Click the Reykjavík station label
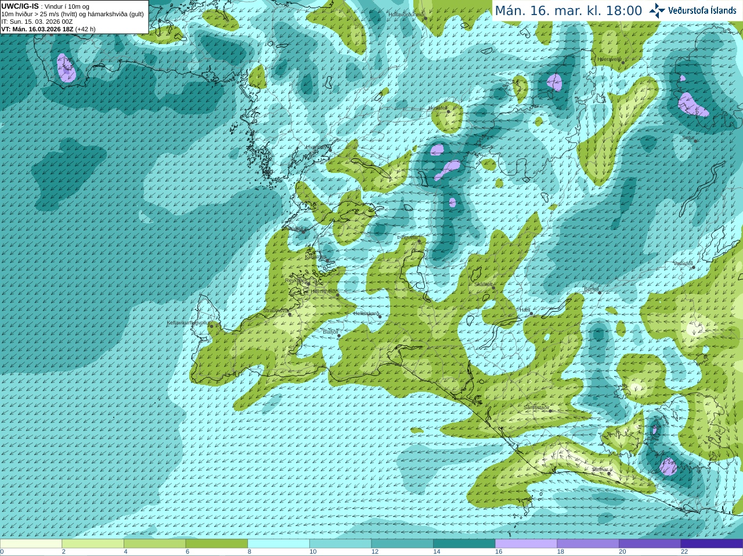Image resolution: width=743 pixels, height=556 pixels. click(295, 280)
